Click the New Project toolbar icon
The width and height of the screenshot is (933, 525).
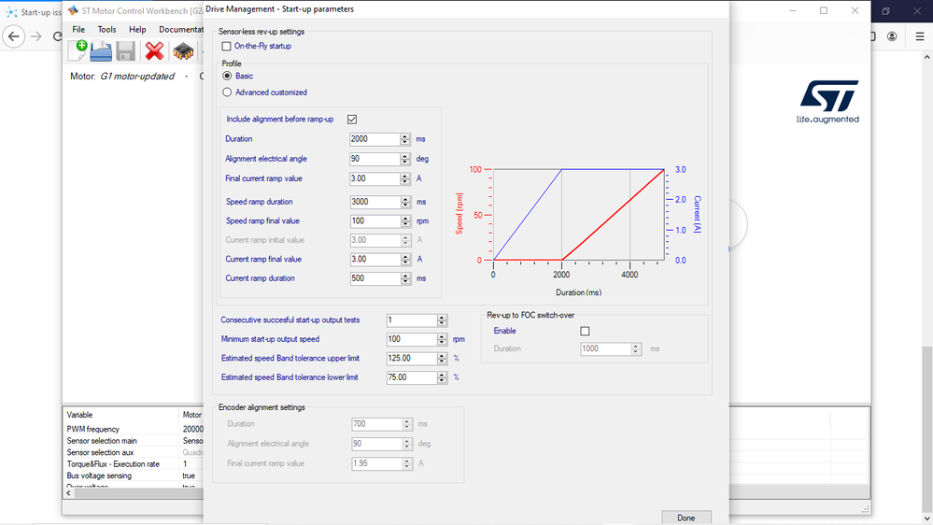pyautogui.click(x=78, y=51)
